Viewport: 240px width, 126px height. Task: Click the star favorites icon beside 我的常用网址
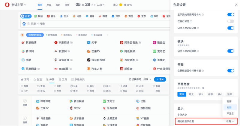click(x=22, y=35)
